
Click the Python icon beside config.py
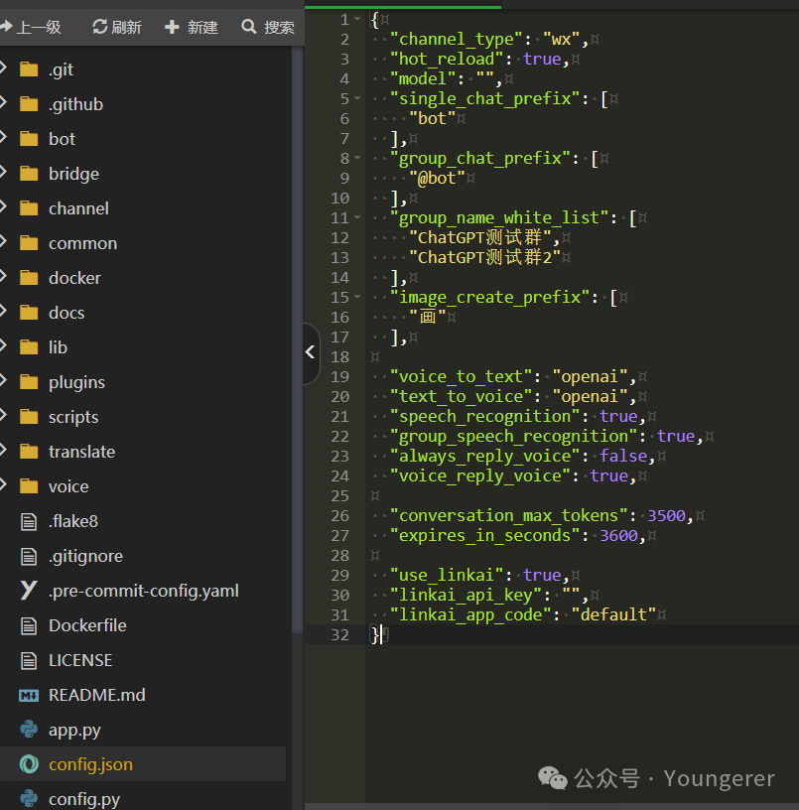point(29,798)
